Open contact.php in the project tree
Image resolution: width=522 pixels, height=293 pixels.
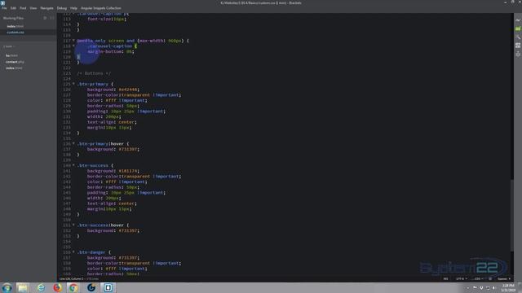tap(15, 62)
